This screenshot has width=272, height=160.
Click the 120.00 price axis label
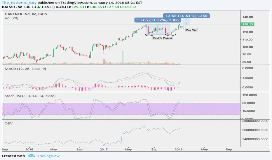[248, 32]
